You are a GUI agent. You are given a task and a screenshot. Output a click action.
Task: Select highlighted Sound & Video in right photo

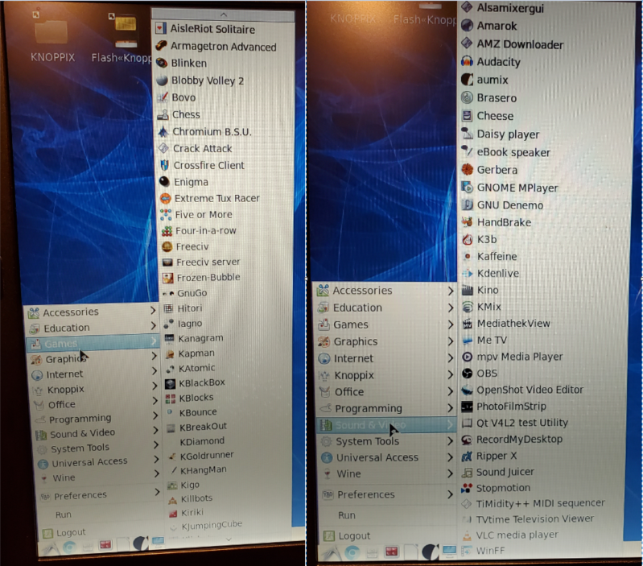pos(386,424)
